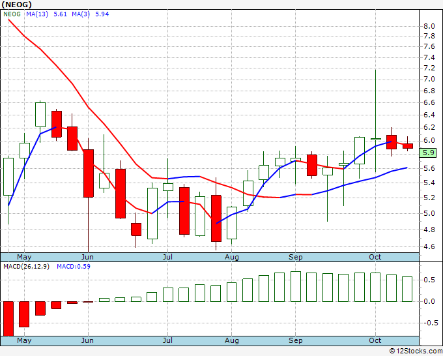Select the NEOG legend label
Image resolution: width=443 pixels, height=356 pixels.
tap(12, 14)
